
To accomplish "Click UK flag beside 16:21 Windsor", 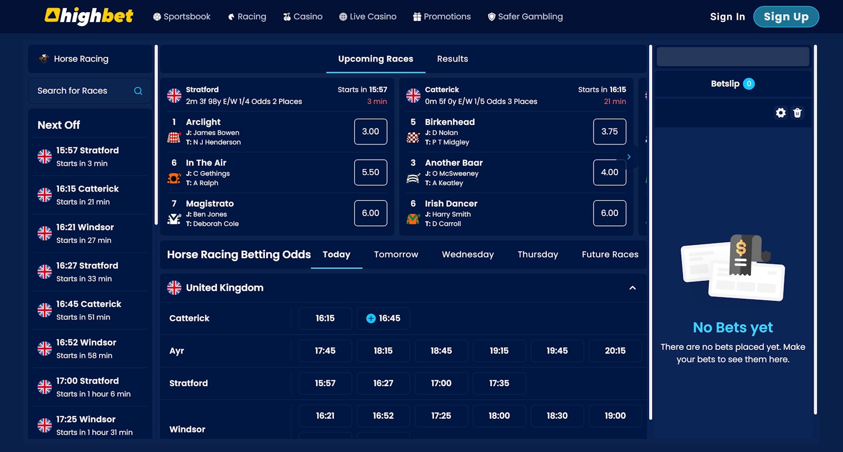I will coord(45,233).
